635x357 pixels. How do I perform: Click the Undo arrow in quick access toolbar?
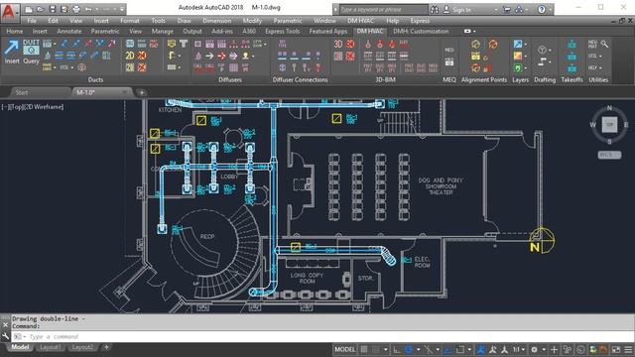pyautogui.click(x=88, y=9)
